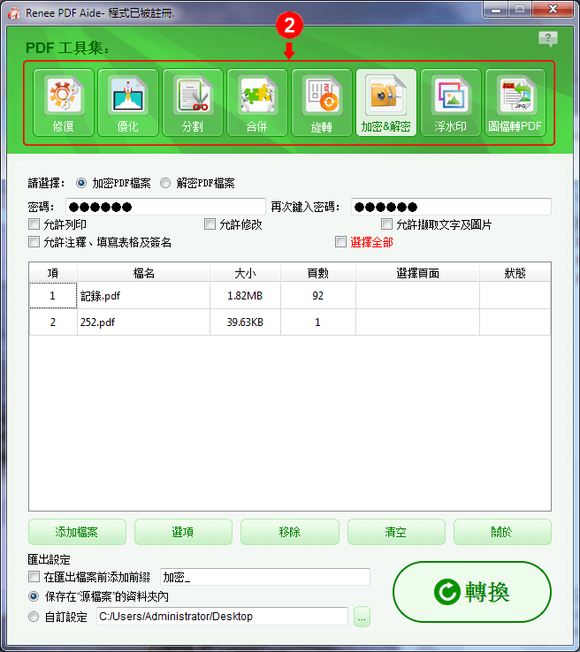Enable 允許注釋、填寫表格及簽名 checkbox
The width and height of the screenshot is (580, 652).
34,242
